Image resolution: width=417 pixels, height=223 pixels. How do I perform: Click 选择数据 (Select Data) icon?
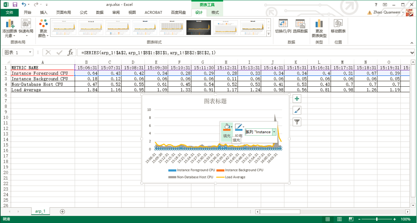300,26
